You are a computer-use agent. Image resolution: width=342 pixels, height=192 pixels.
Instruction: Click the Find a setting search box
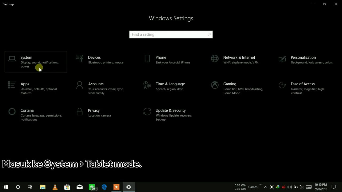click(x=171, y=34)
